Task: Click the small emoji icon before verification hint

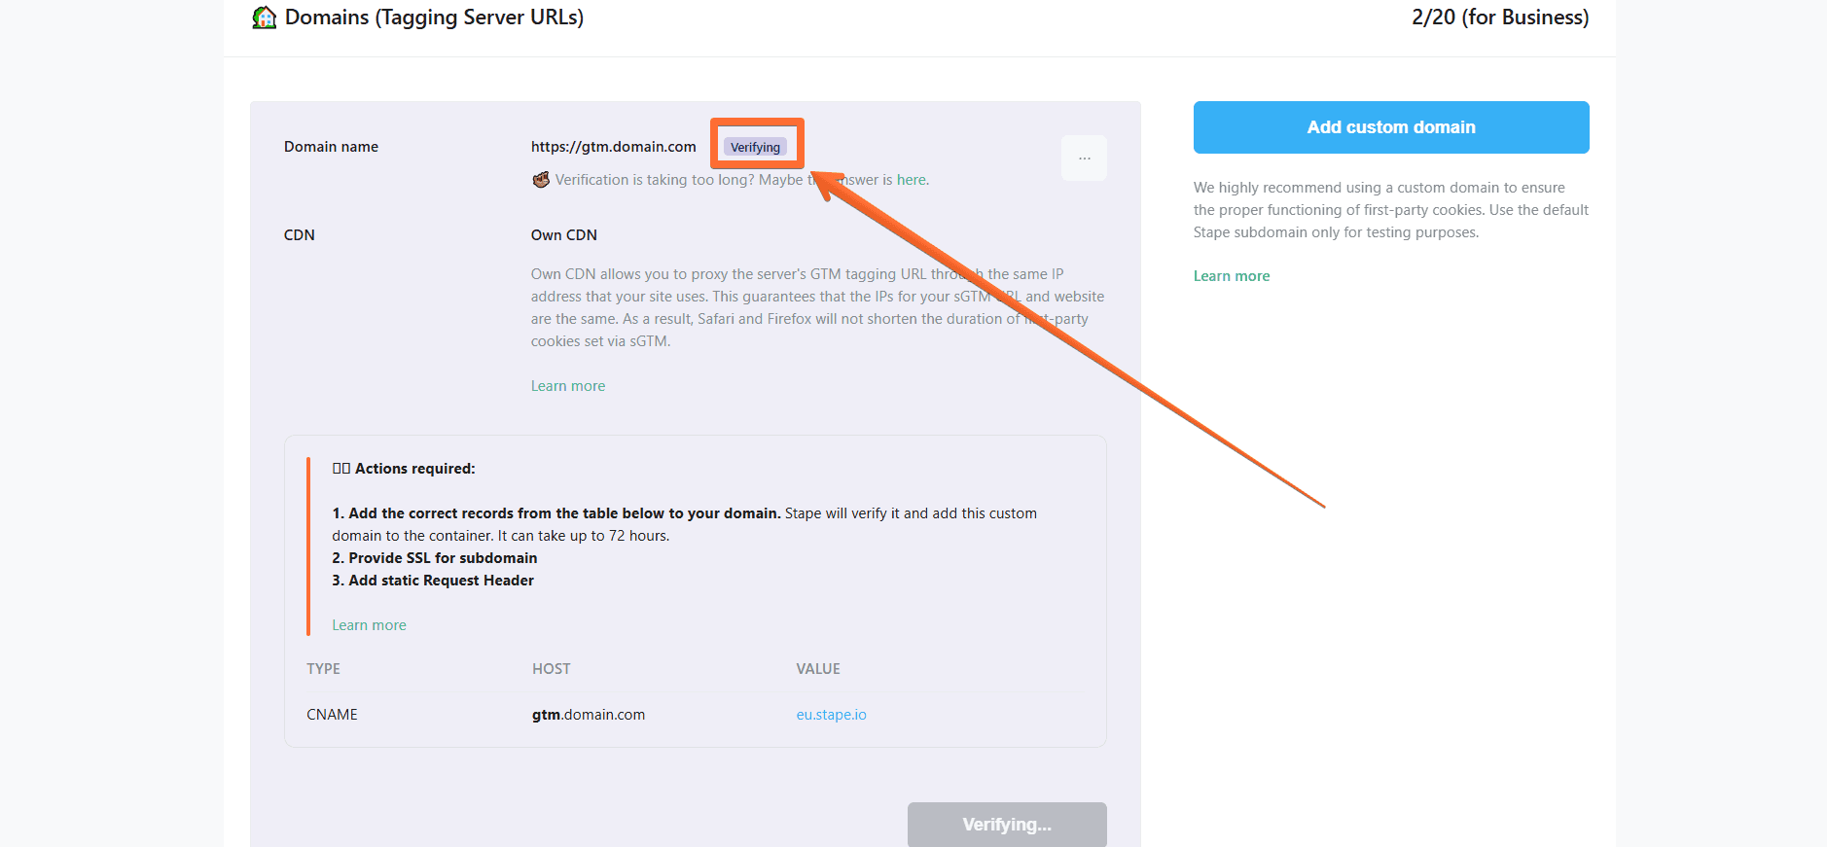Action: 541,180
